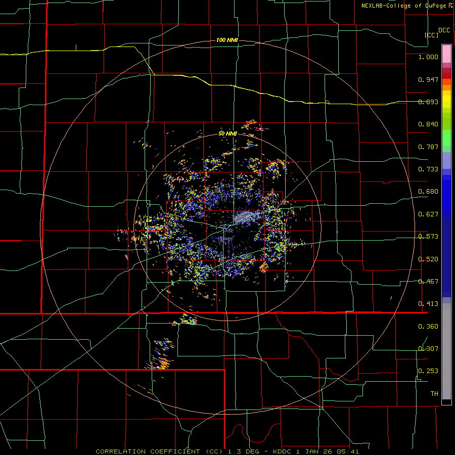The height and width of the screenshot is (455, 455).
Task: Click the 0.947 scale value
Action: pos(428,79)
